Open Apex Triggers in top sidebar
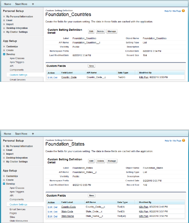189x223 pixels. 17,62
